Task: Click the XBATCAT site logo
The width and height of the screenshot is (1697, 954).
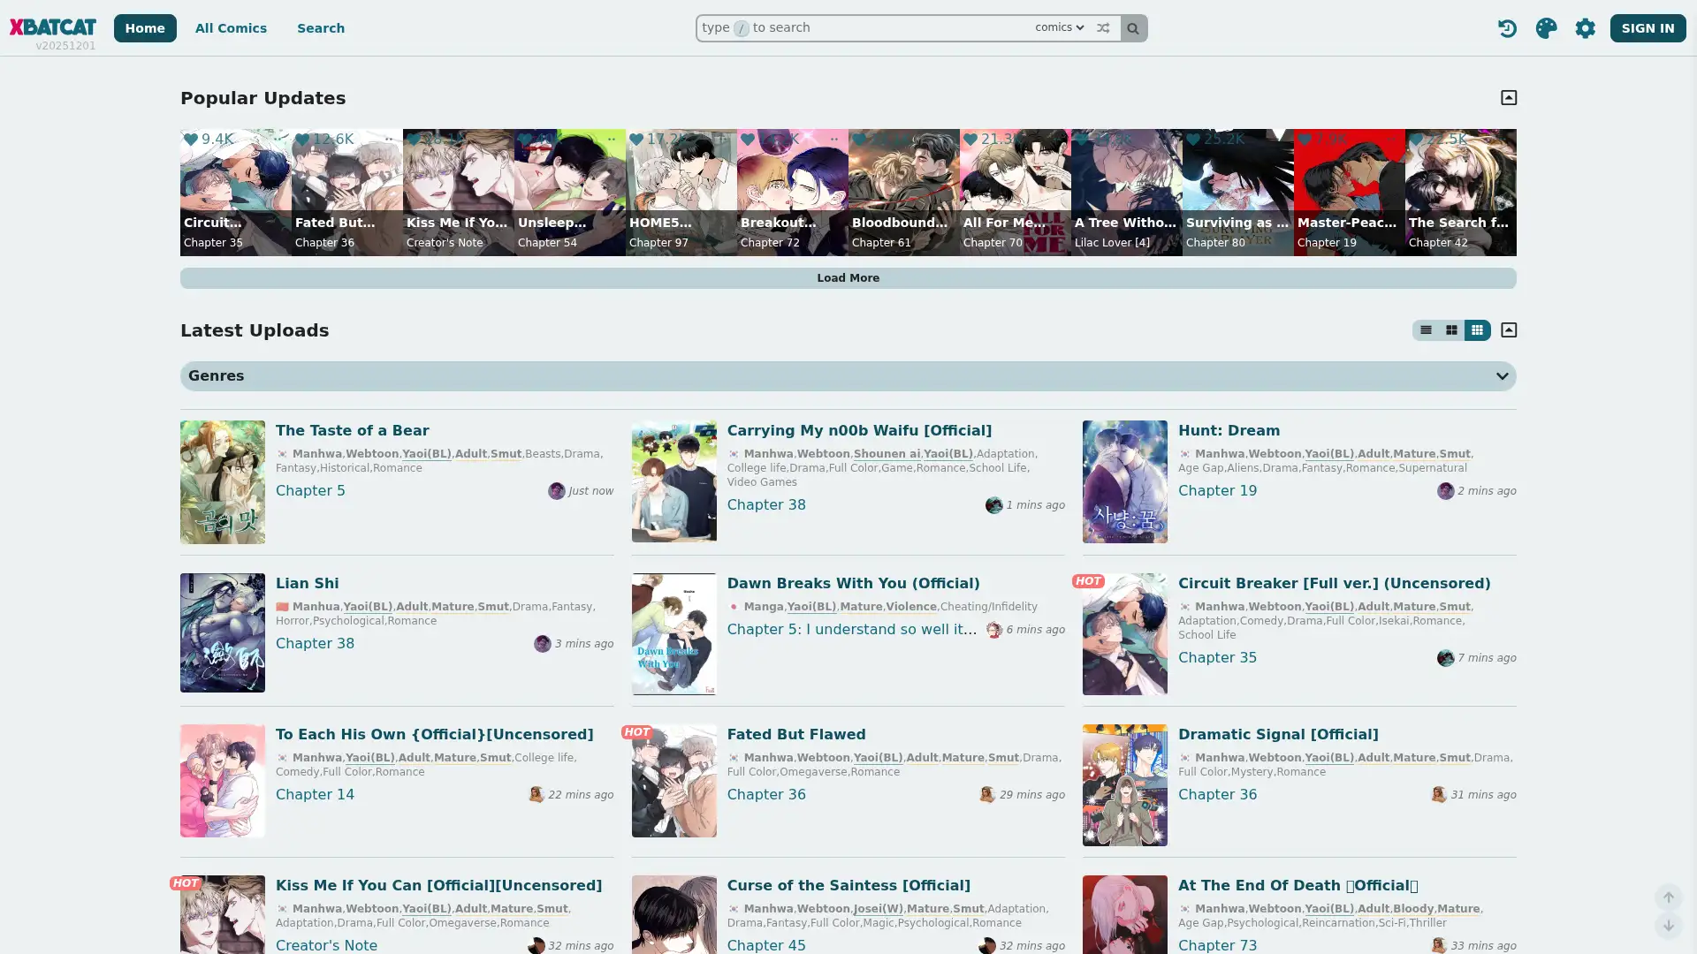Action: 53,26
